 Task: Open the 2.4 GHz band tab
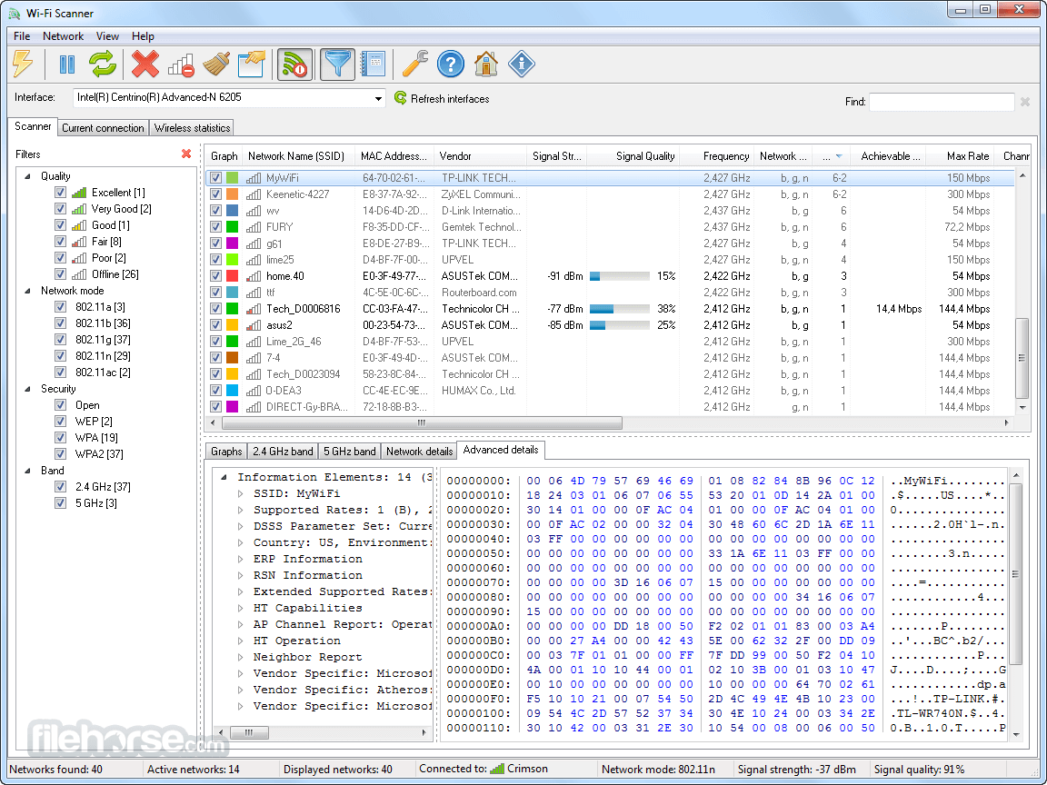[284, 452]
